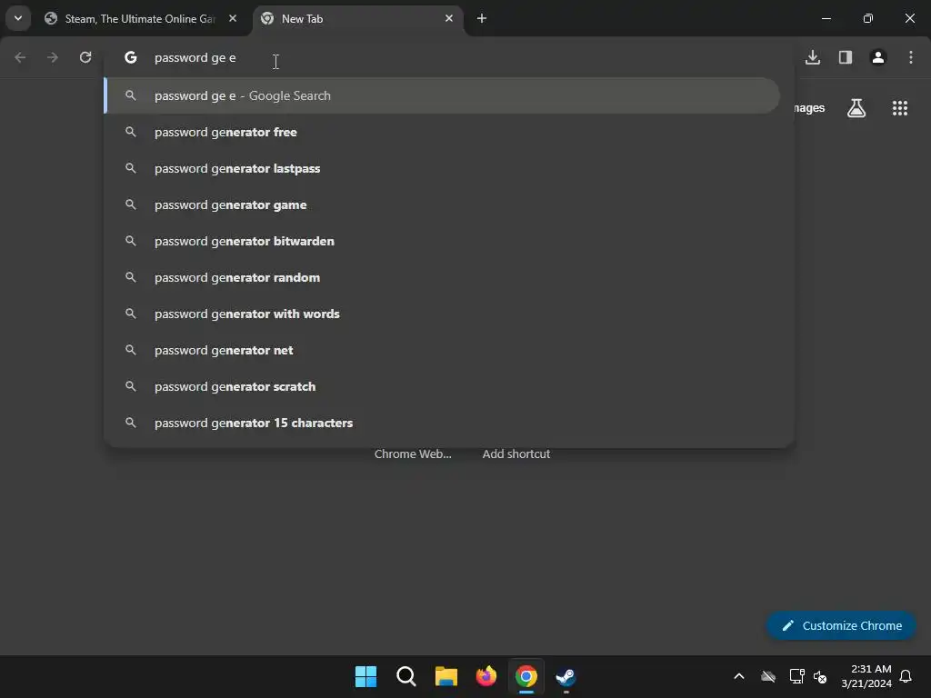
Task: Open the tab search dropdown arrow
Action: point(18,18)
